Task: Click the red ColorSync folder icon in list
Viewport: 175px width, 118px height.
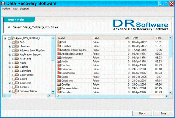Action: point(59,81)
